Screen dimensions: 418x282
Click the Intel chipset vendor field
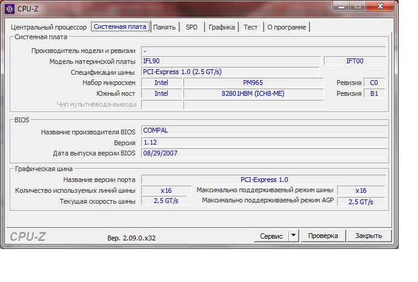[162, 83]
